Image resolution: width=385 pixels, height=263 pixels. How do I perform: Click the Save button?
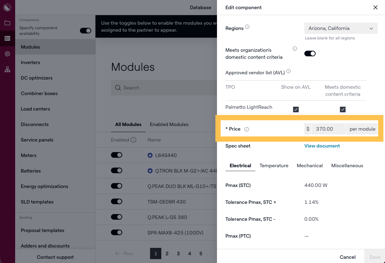pos(375,257)
